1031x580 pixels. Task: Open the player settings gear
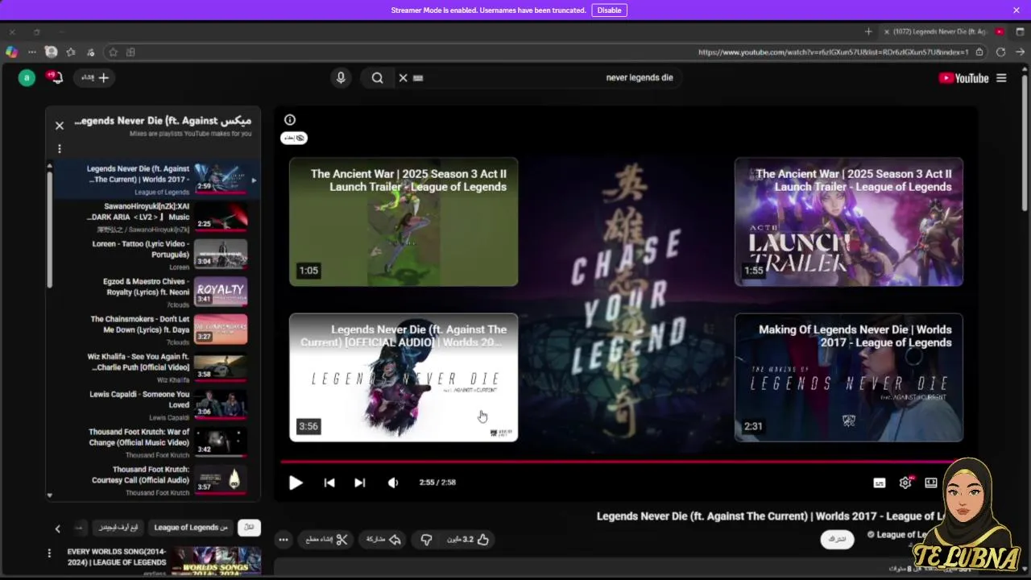(905, 483)
